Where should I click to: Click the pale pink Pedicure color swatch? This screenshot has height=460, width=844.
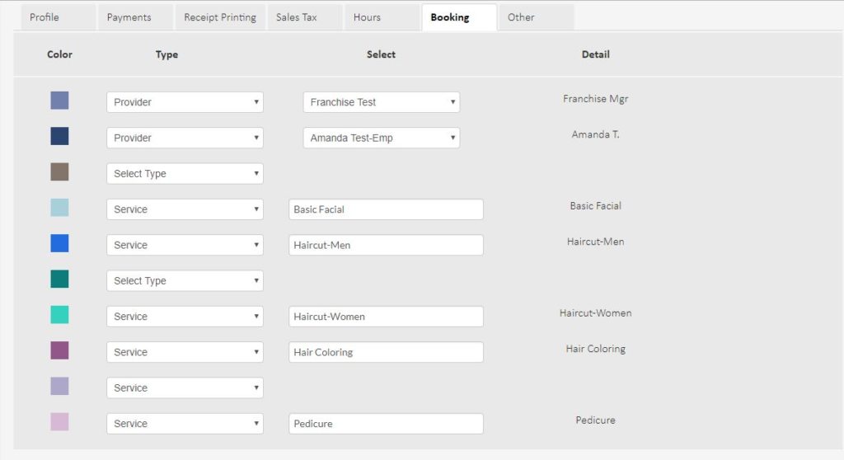coord(59,422)
